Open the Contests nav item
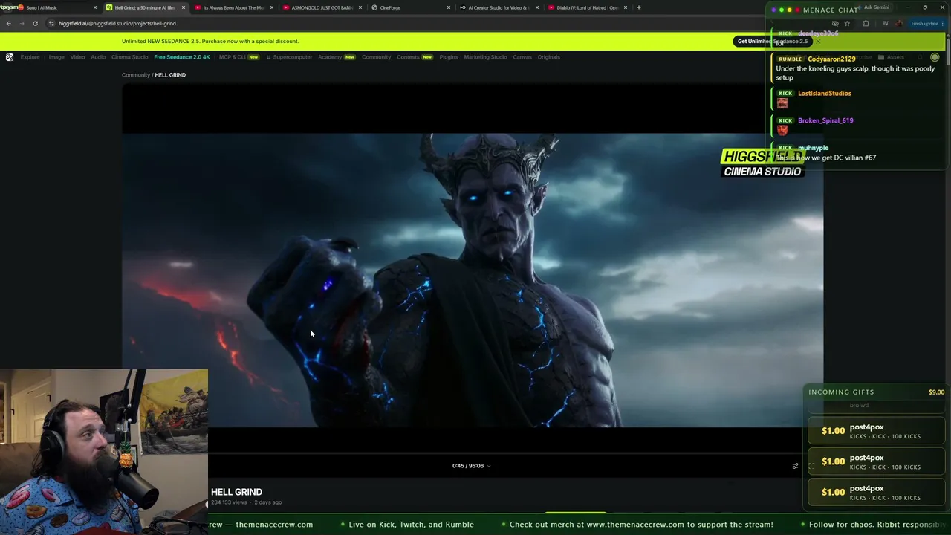The width and height of the screenshot is (951, 535). (415, 57)
